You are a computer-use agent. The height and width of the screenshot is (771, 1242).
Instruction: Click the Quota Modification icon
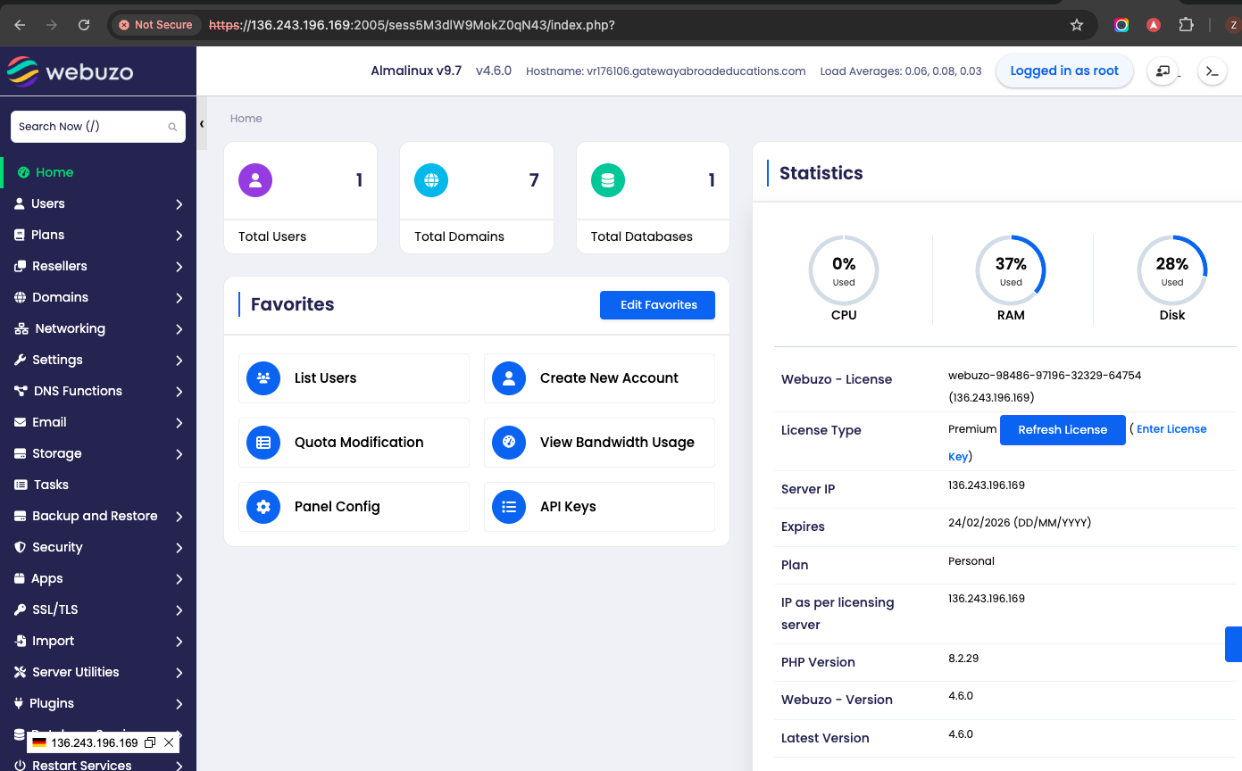click(x=263, y=443)
